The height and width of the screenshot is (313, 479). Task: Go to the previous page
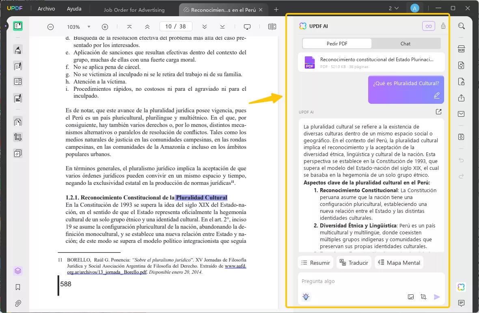147,27
